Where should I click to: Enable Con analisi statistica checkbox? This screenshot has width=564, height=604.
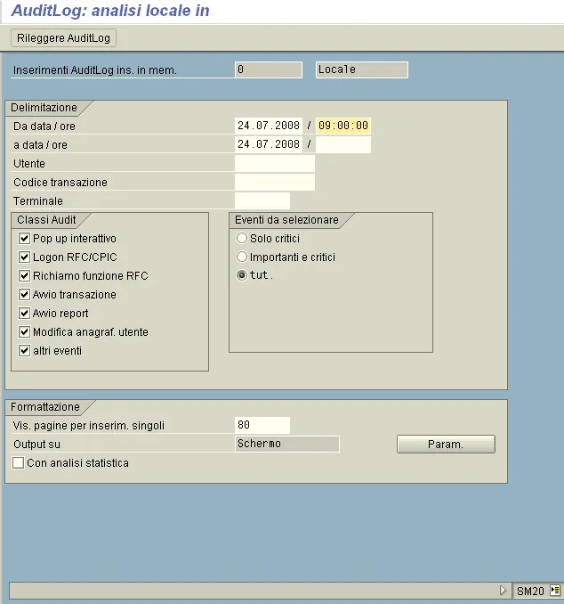click(19, 463)
